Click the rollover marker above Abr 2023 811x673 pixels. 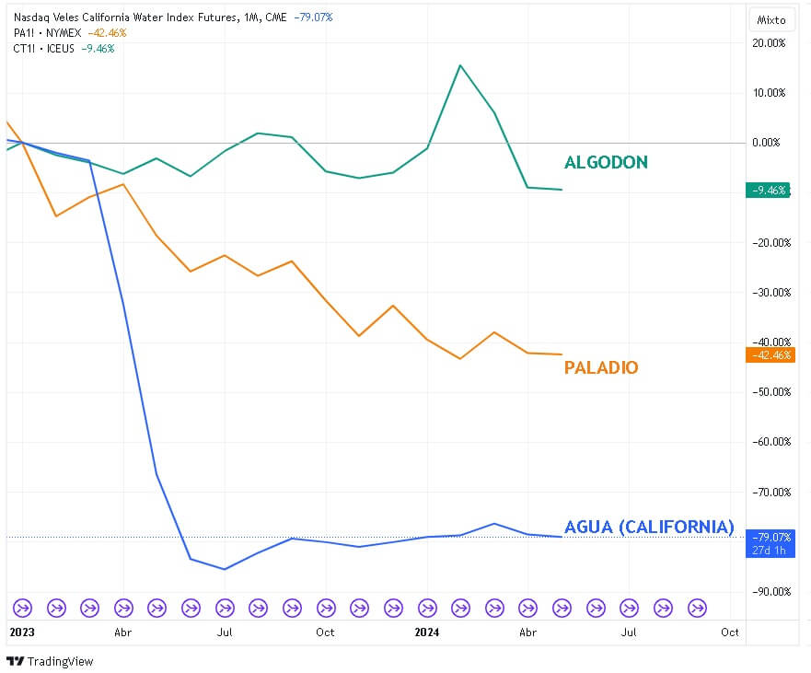pos(123,608)
